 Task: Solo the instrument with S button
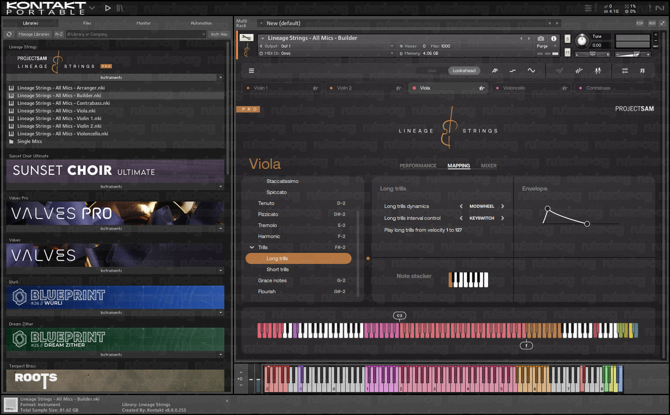click(x=567, y=39)
